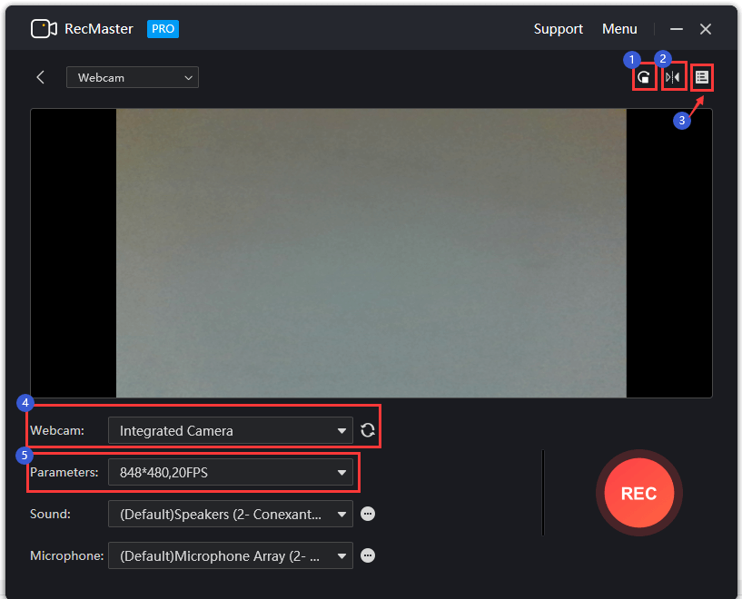The height and width of the screenshot is (599, 742).
Task: Open the Menu option
Action: [x=619, y=29]
